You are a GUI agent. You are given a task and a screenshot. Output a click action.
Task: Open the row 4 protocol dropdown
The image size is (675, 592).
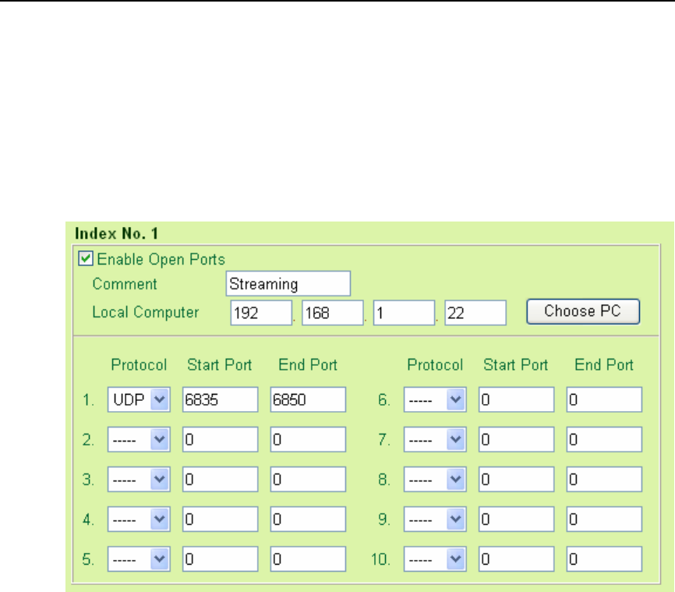[139, 519]
